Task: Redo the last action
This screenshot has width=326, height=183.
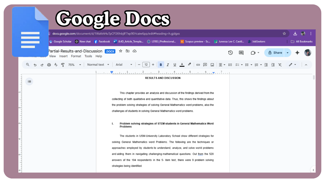Action: (x=42, y=65)
